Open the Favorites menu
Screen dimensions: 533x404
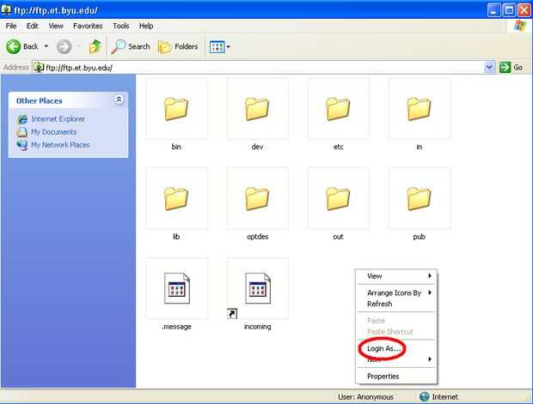[88, 26]
